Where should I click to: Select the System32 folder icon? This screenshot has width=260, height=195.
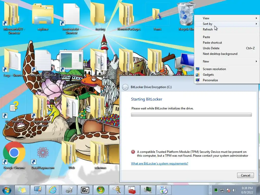(100, 63)
